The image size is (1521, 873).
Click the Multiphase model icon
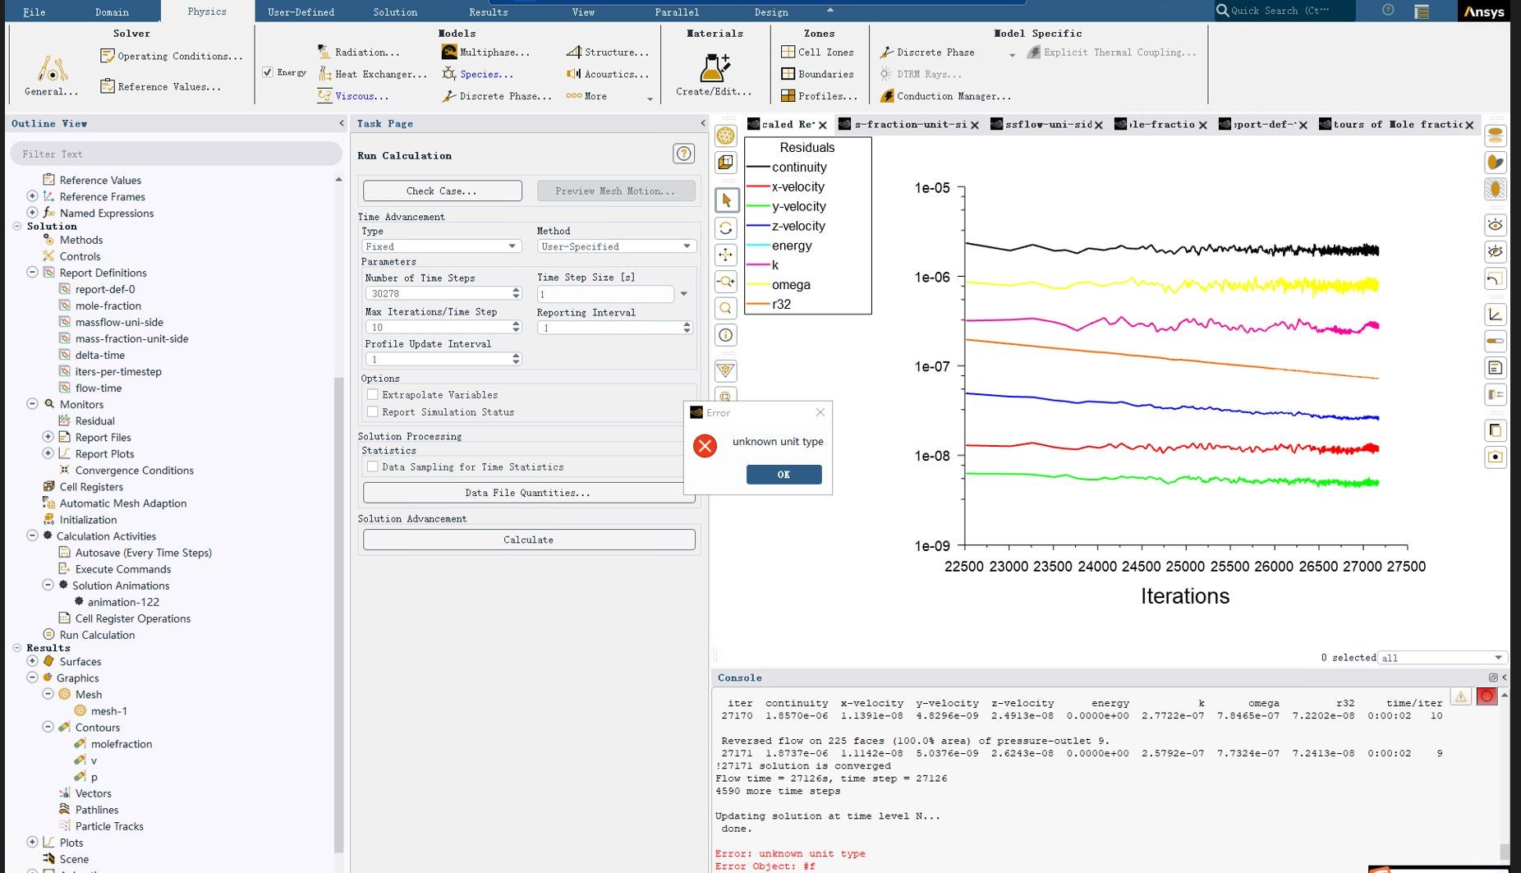(x=449, y=52)
